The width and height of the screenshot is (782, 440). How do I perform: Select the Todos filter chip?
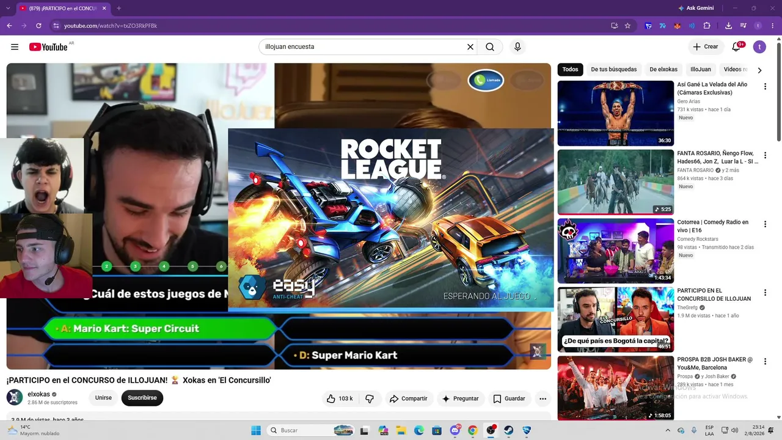(570, 70)
